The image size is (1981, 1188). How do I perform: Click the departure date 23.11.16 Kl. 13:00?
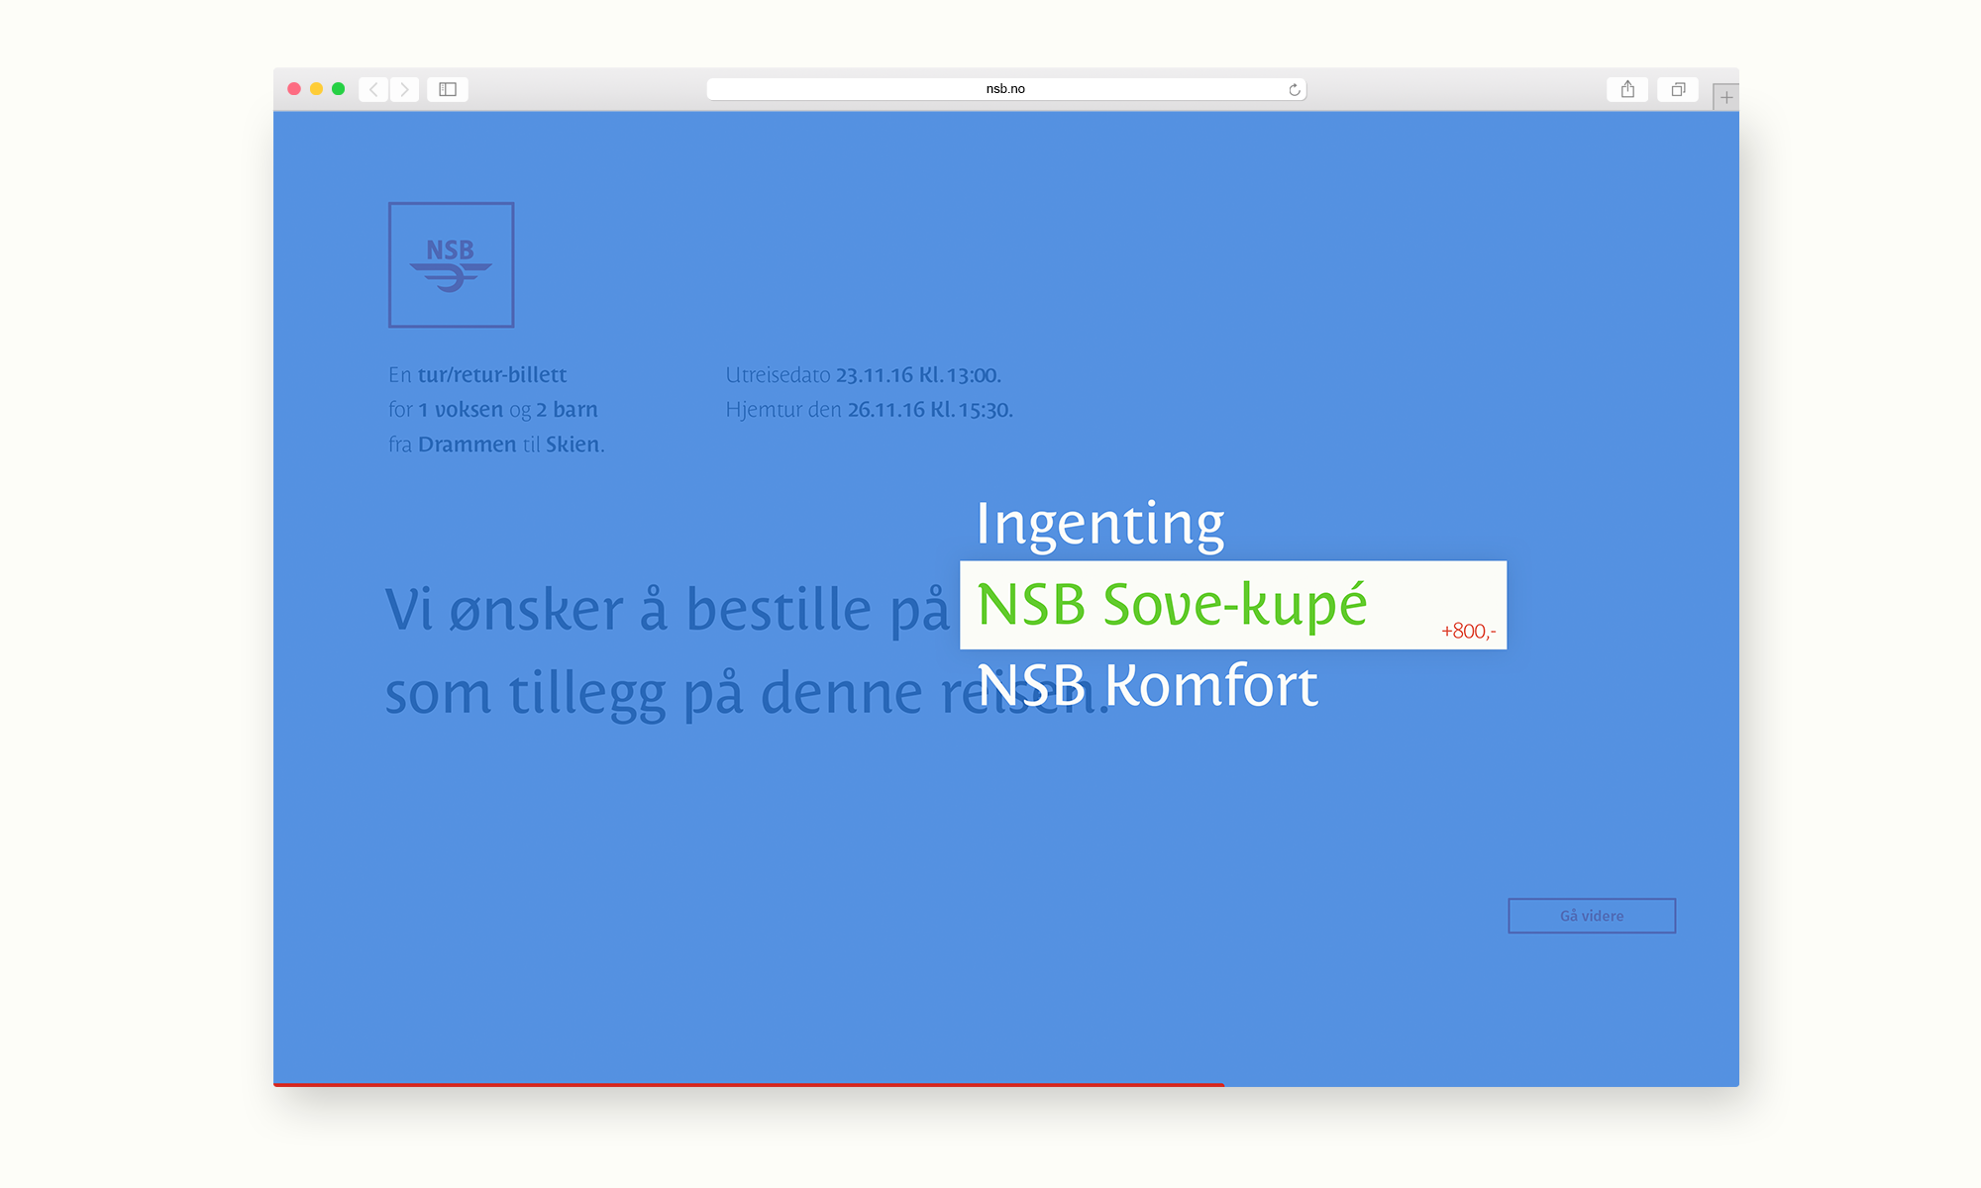[918, 375]
